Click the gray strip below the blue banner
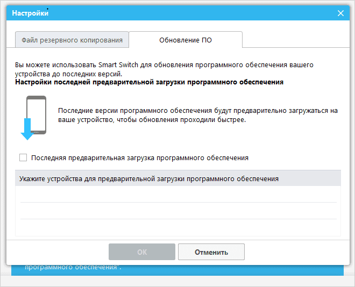Viewport: 355px width, 287px height. tap(177, 282)
